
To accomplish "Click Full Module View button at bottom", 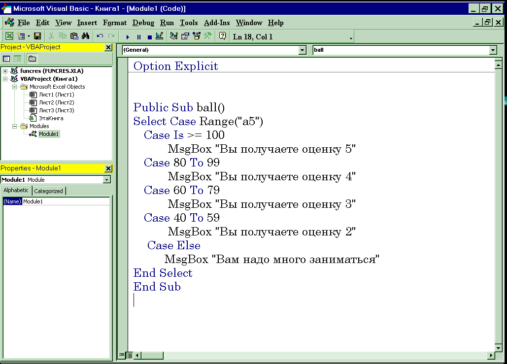I will [129, 355].
